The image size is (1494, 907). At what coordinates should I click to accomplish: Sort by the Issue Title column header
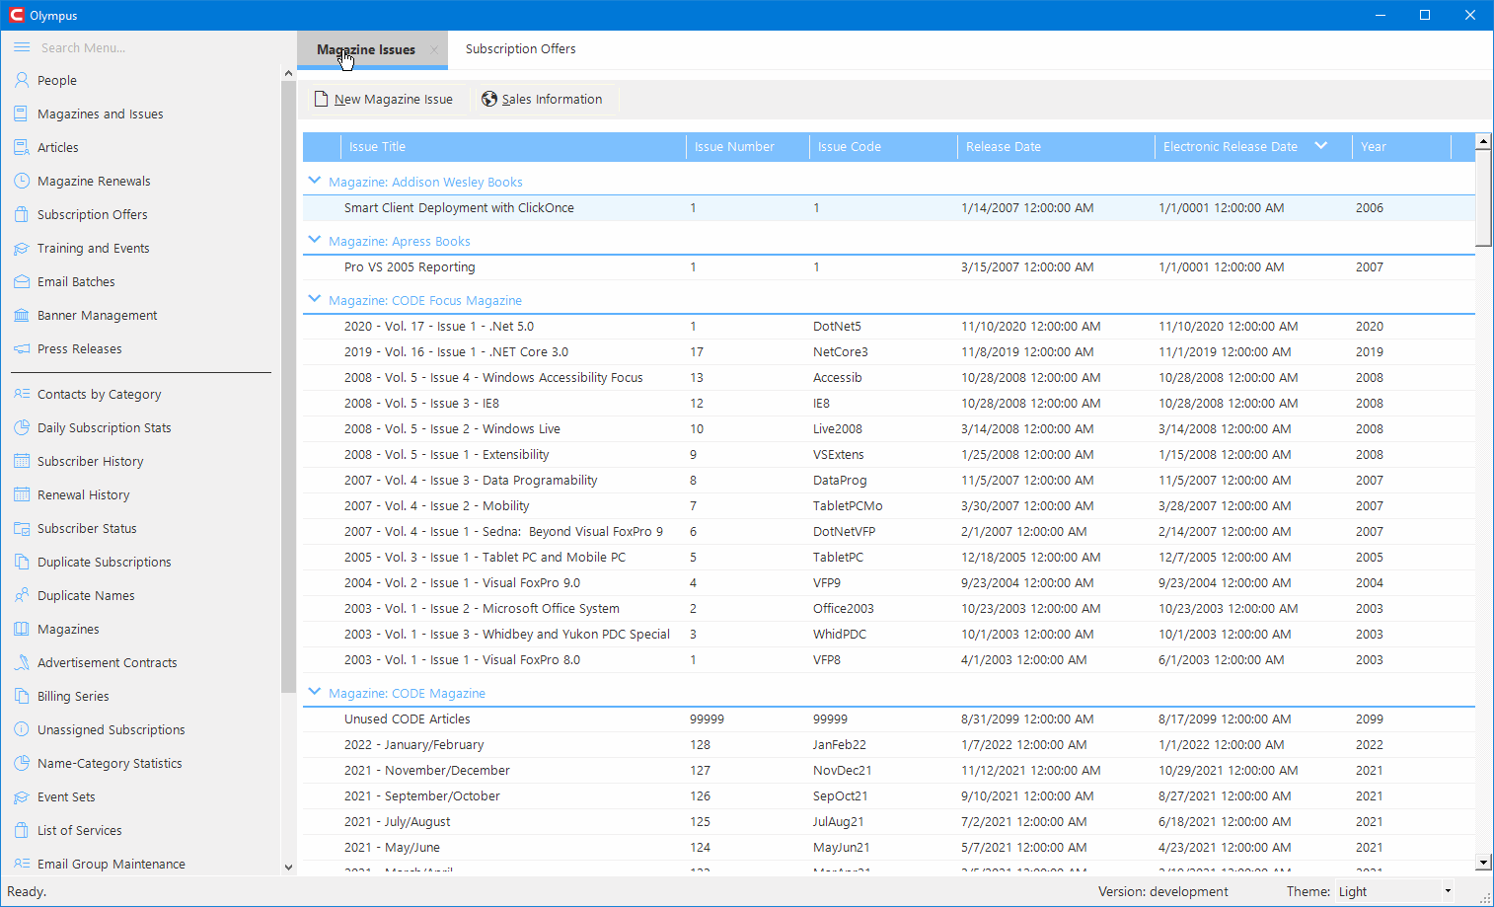(x=513, y=146)
